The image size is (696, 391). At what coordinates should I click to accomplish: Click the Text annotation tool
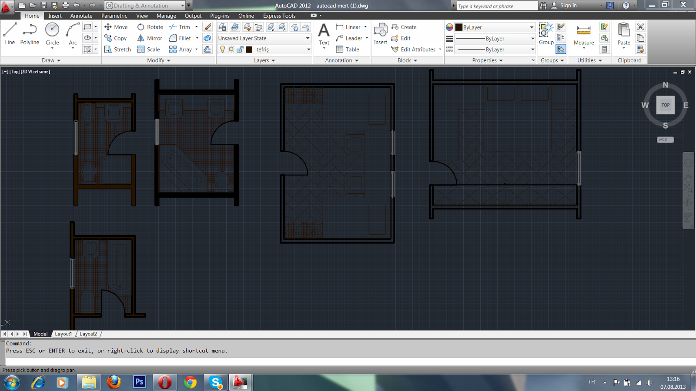coord(324,35)
